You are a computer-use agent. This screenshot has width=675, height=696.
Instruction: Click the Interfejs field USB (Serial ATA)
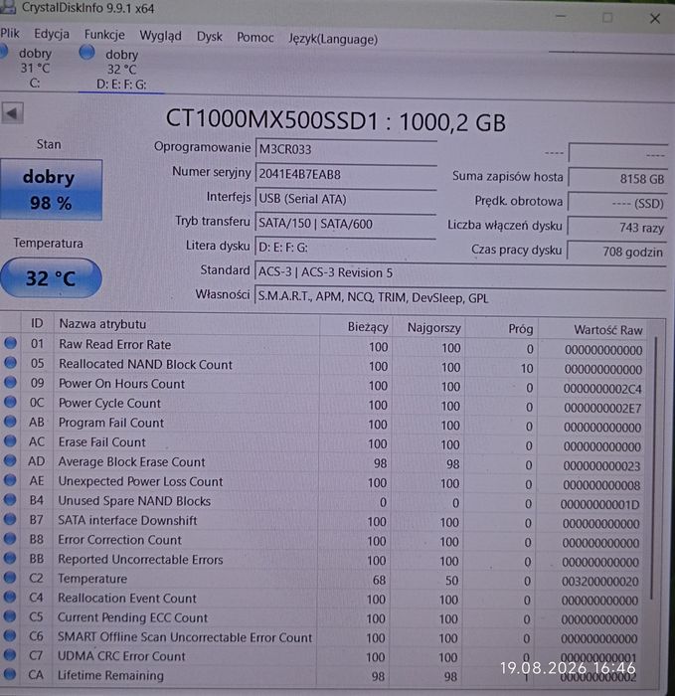click(346, 199)
